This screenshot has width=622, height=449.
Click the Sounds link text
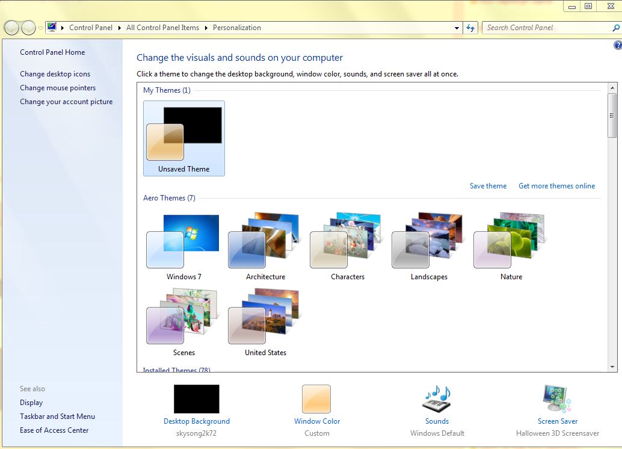tap(437, 421)
